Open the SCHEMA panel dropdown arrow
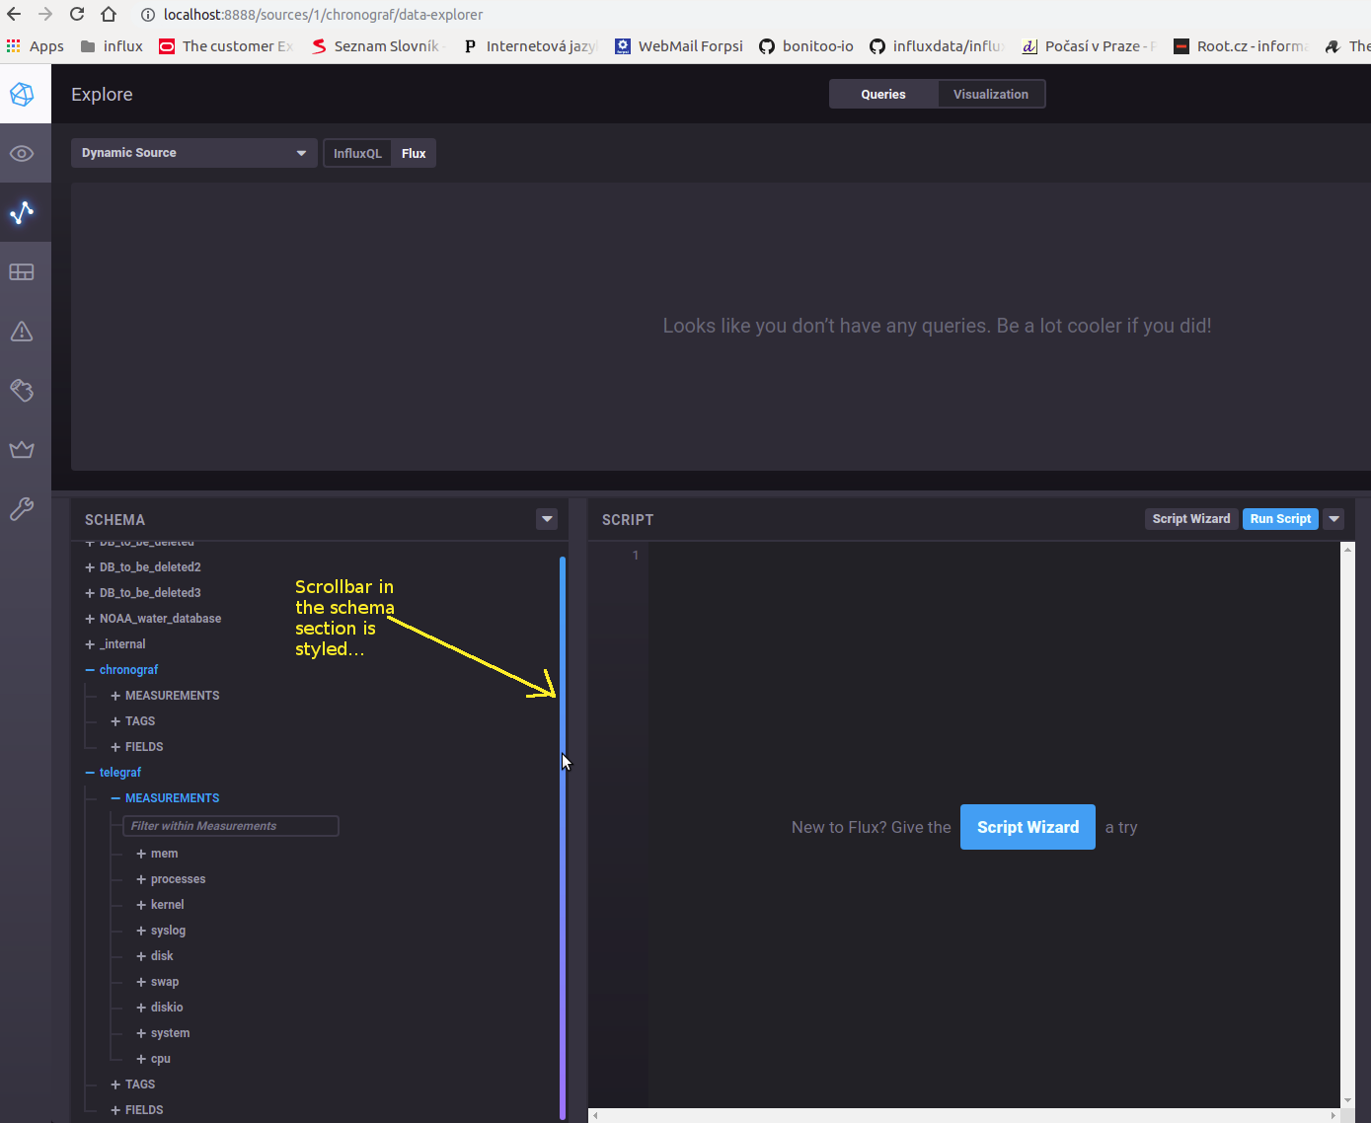Viewport: 1371px width, 1123px height. click(546, 519)
